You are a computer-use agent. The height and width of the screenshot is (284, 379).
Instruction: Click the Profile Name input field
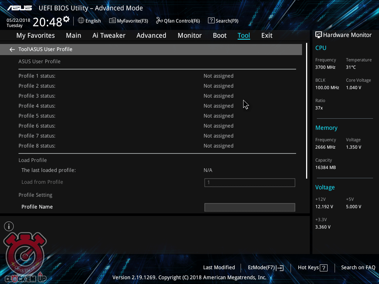[249, 207]
